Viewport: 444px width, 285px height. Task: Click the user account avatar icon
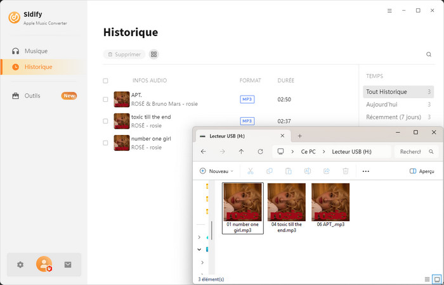[44, 264]
